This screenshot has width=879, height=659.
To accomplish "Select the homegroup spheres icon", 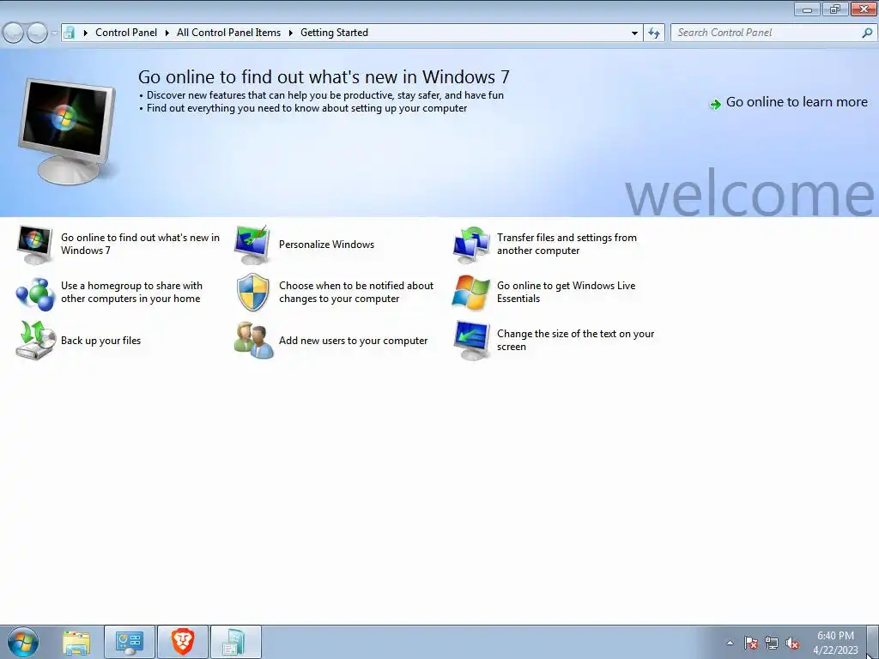I will [x=34, y=293].
